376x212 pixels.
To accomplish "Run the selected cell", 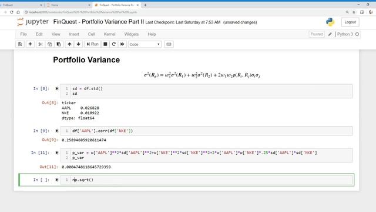I will click(93, 44).
